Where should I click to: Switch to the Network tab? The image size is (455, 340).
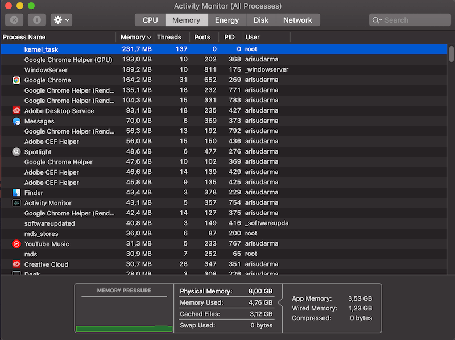[x=297, y=20]
